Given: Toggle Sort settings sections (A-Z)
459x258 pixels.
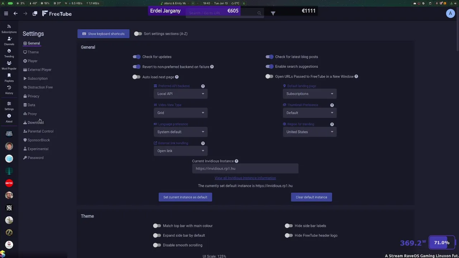Looking at the screenshot, I should (138, 34).
